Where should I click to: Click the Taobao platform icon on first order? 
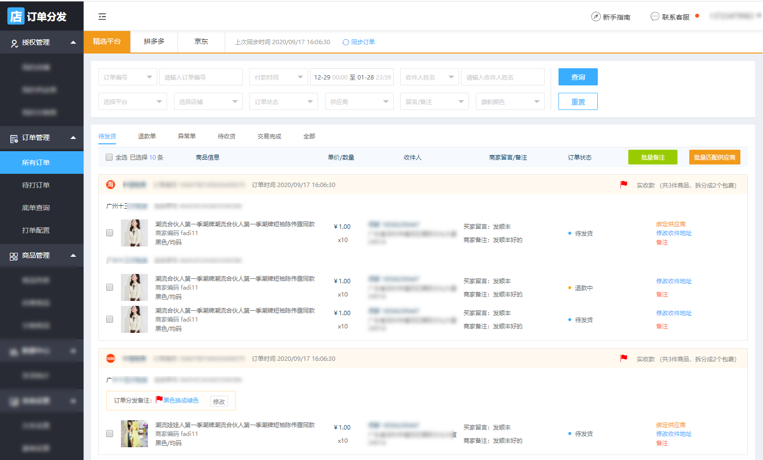[111, 185]
